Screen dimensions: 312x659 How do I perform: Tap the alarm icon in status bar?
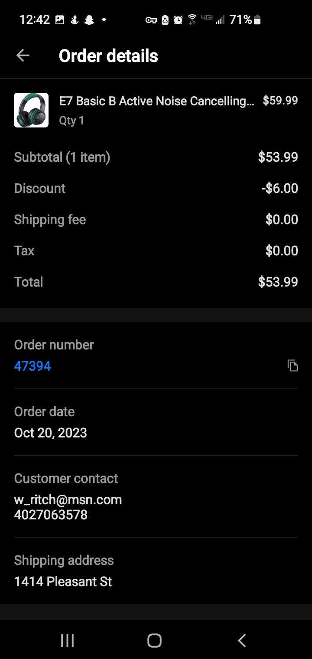(x=178, y=20)
